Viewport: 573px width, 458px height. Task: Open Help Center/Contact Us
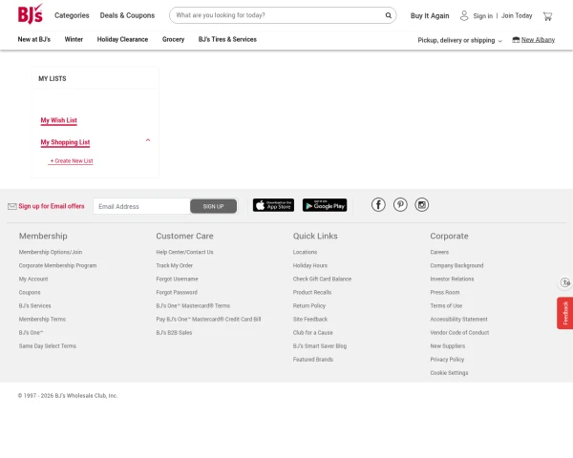(x=184, y=252)
